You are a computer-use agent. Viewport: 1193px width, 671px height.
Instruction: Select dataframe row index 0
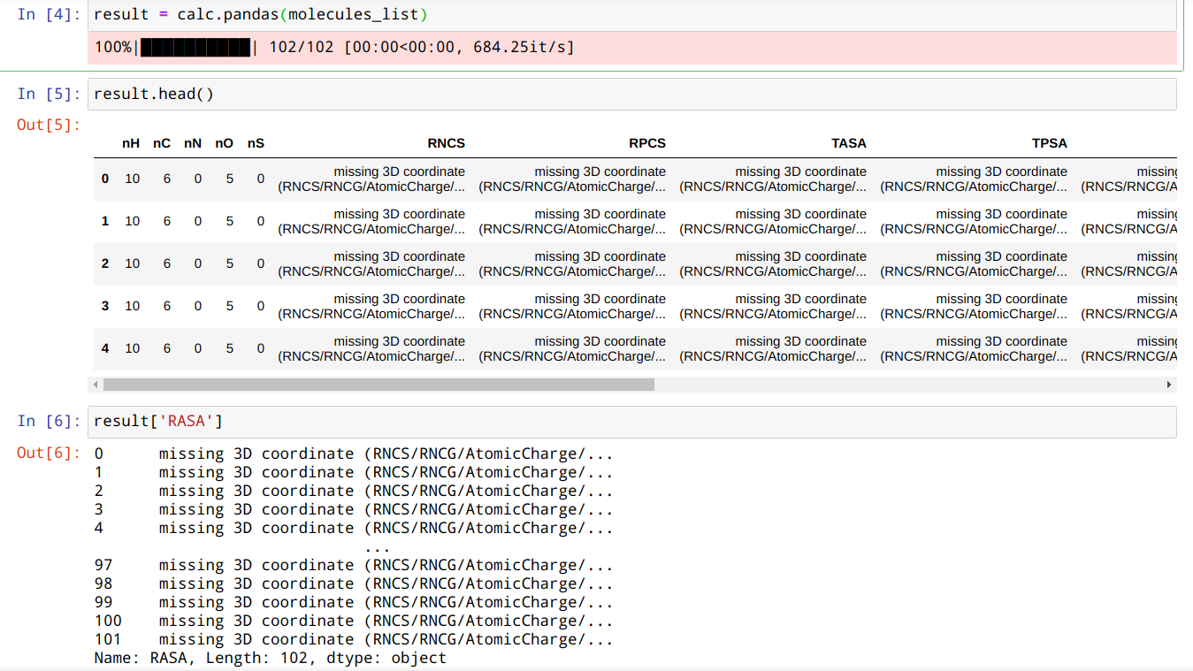(x=104, y=178)
